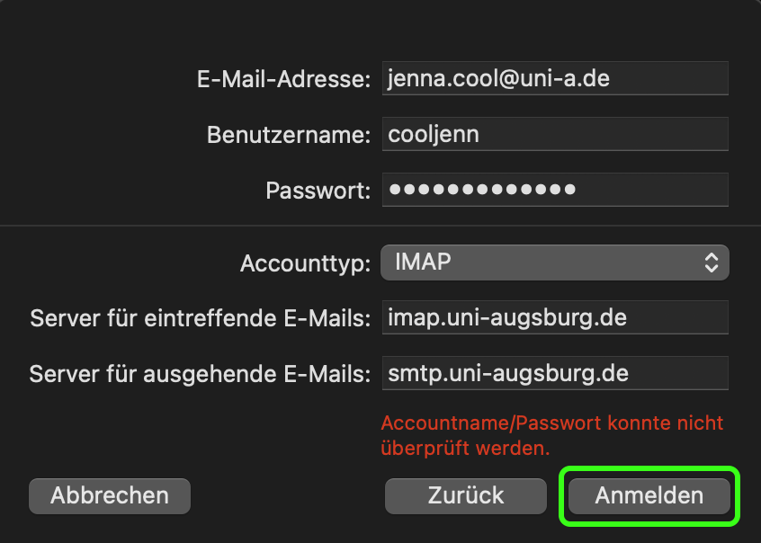761x543 pixels.
Task: Click the red account verification error message
Action: click(x=551, y=434)
